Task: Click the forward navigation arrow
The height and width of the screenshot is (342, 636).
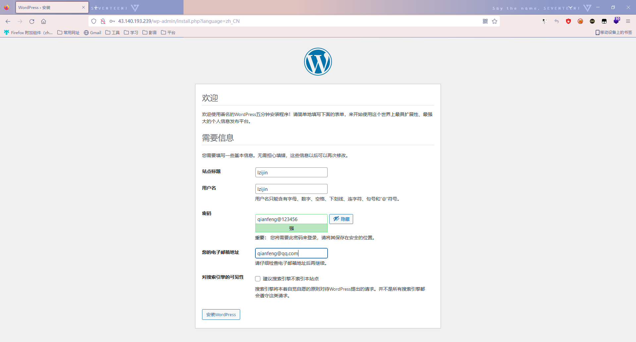Action: [20, 21]
